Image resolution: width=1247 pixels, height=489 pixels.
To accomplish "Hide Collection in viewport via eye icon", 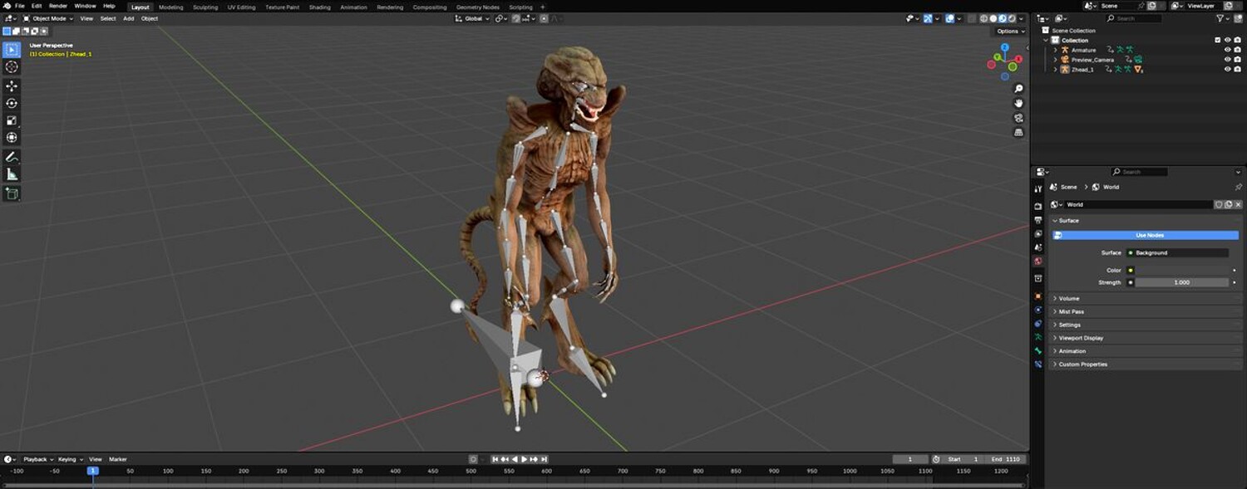I will coord(1227,40).
